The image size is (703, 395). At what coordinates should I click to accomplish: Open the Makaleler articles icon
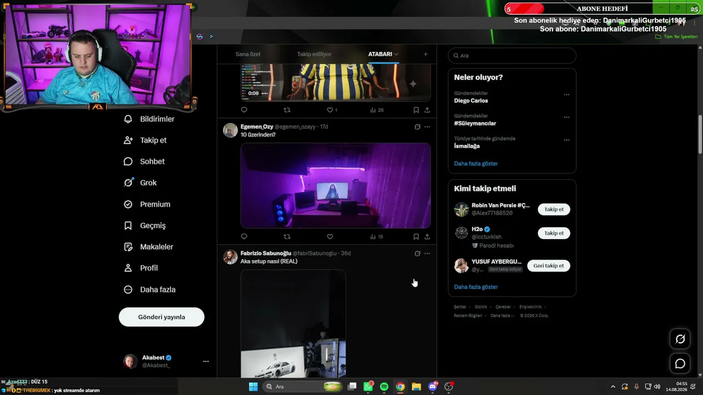pyautogui.click(x=128, y=247)
